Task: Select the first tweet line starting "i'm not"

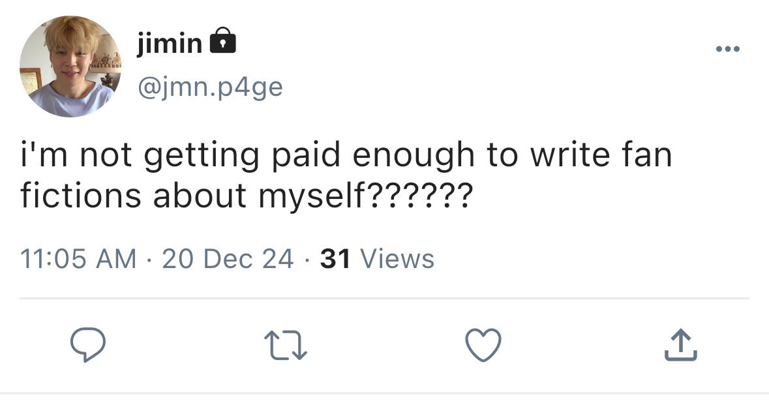Action: pyautogui.click(x=346, y=155)
